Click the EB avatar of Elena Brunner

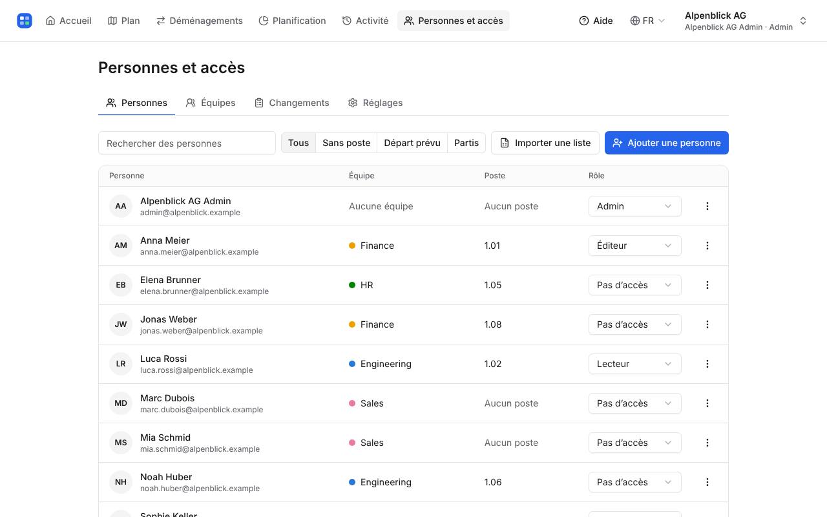pos(121,285)
